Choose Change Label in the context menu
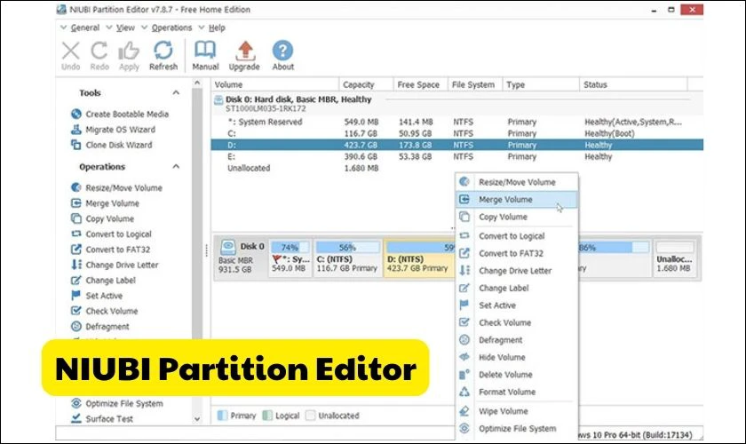The height and width of the screenshot is (444, 746). tap(517, 288)
